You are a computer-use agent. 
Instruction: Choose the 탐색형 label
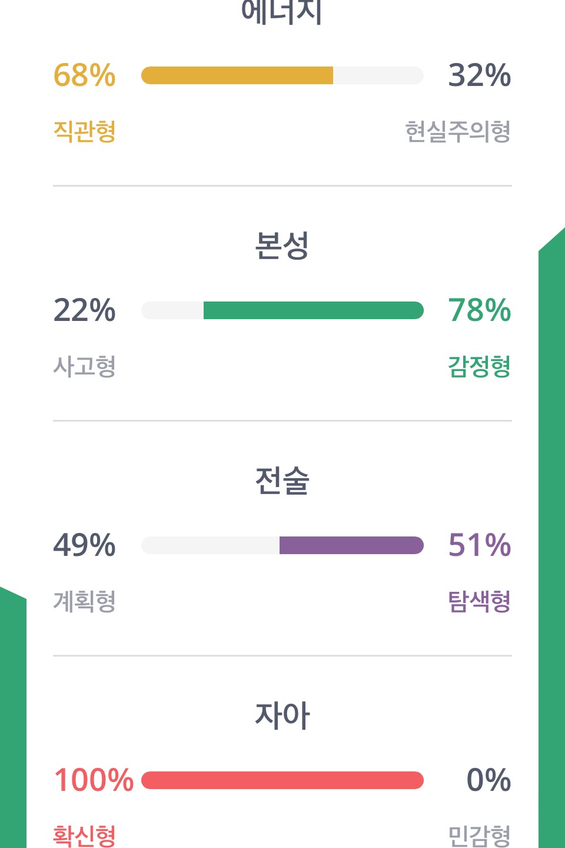pyautogui.click(x=479, y=601)
